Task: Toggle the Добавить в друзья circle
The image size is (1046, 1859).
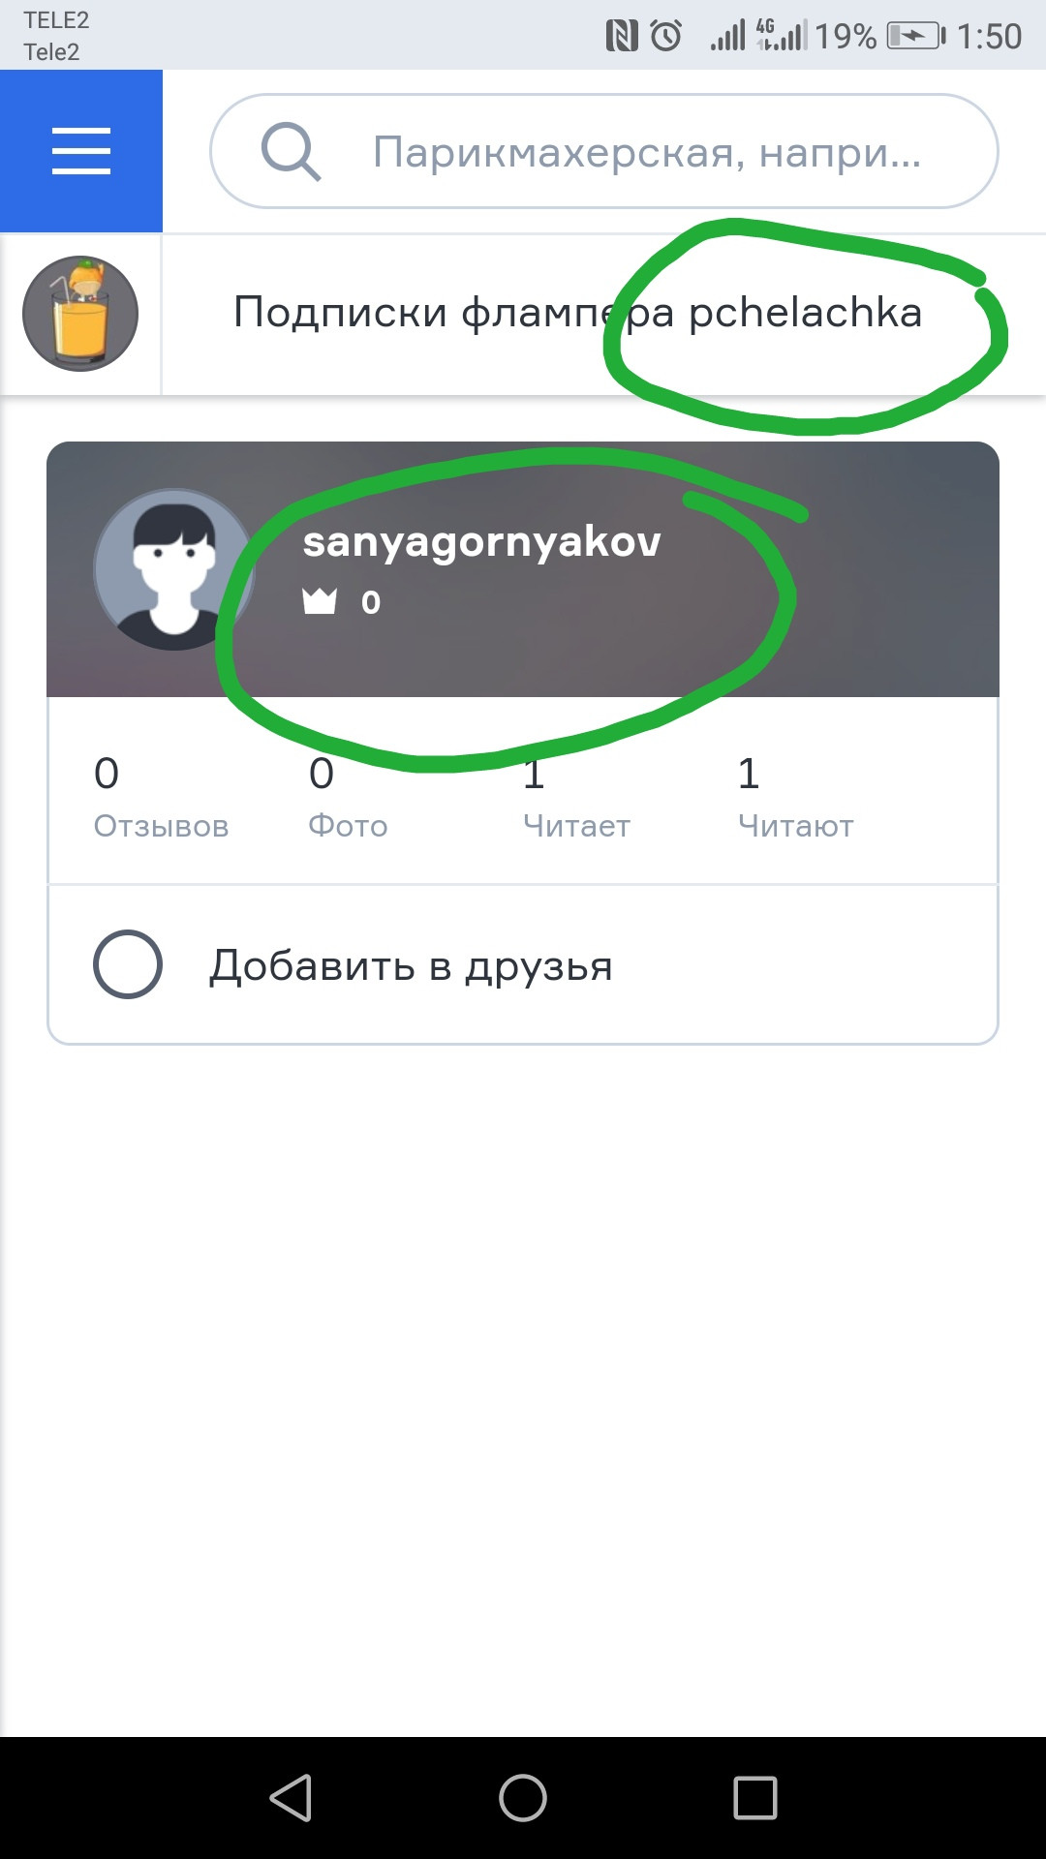Action: tap(128, 964)
